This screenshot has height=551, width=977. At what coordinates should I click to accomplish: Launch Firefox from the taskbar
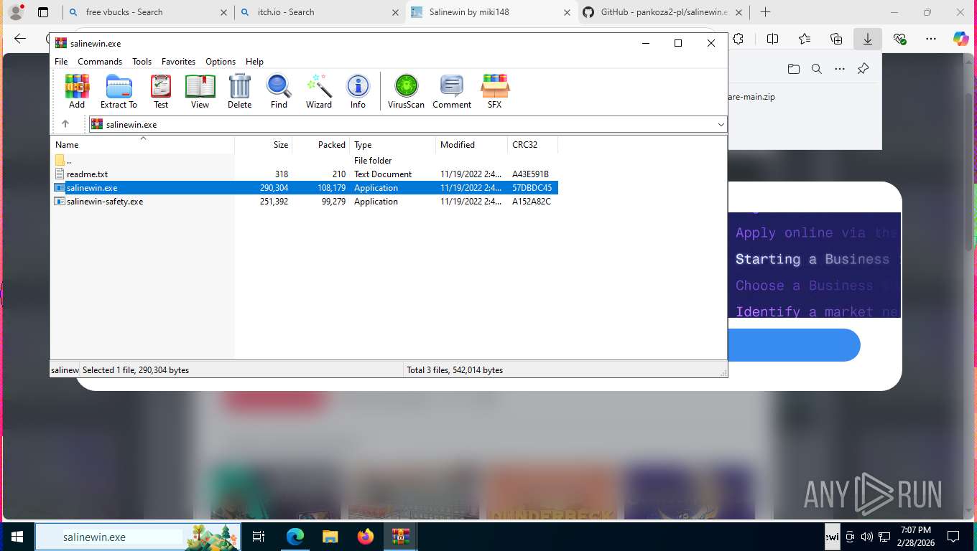[366, 537]
